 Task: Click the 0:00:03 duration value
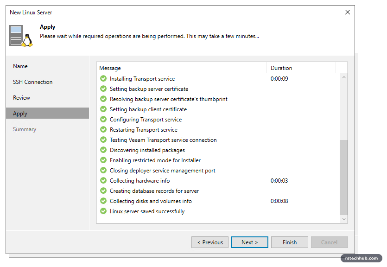click(x=279, y=181)
